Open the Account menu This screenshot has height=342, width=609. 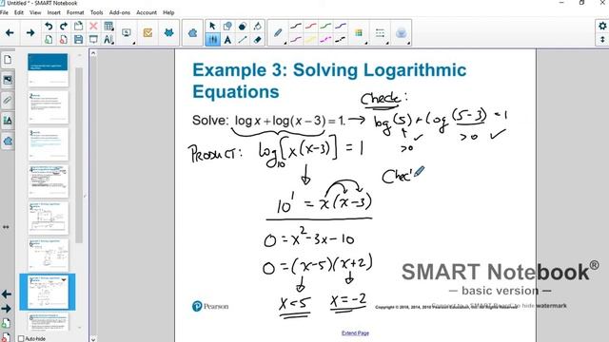point(147,12)
